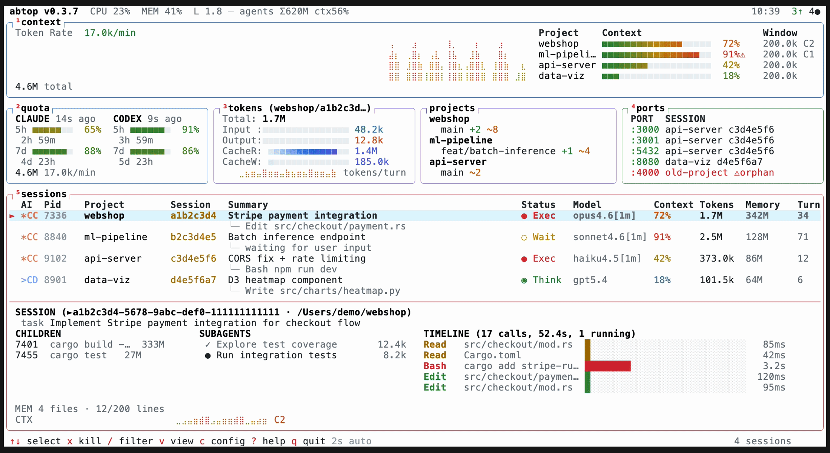This screenshot has width=830, height=453.
Task: Select the sessions panel title
Action: (x=43, y=194)
